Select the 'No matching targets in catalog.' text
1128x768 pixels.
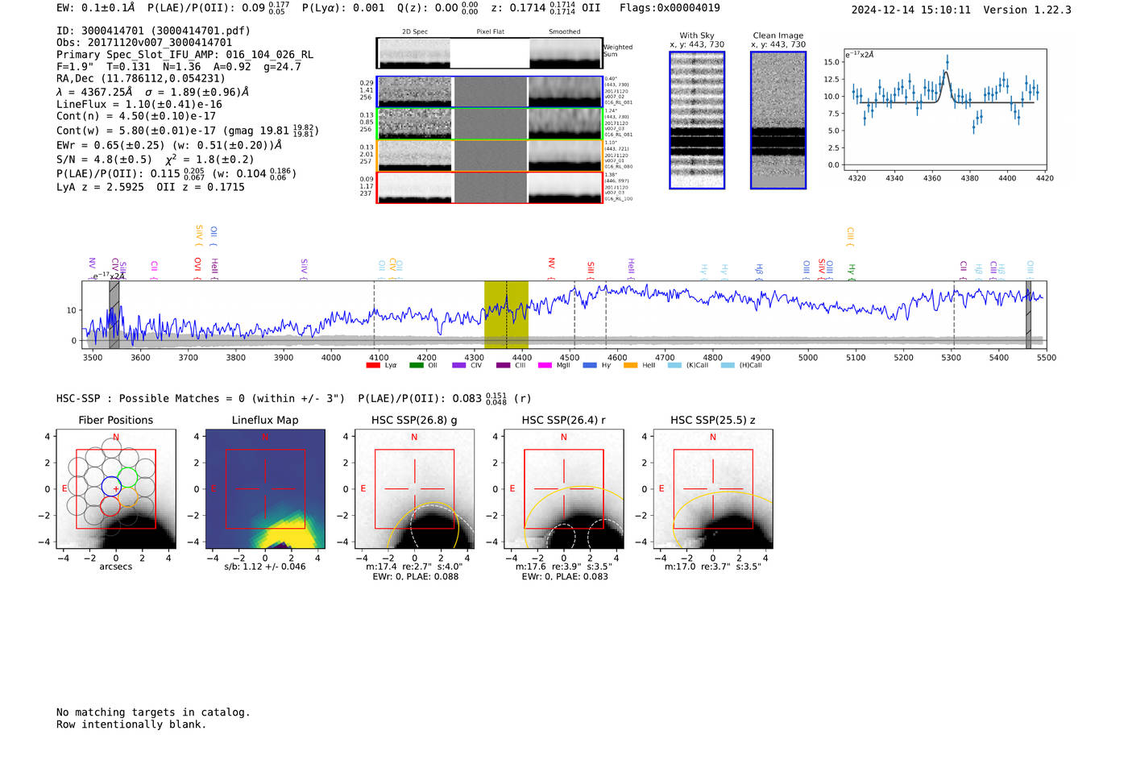[153, 712]
